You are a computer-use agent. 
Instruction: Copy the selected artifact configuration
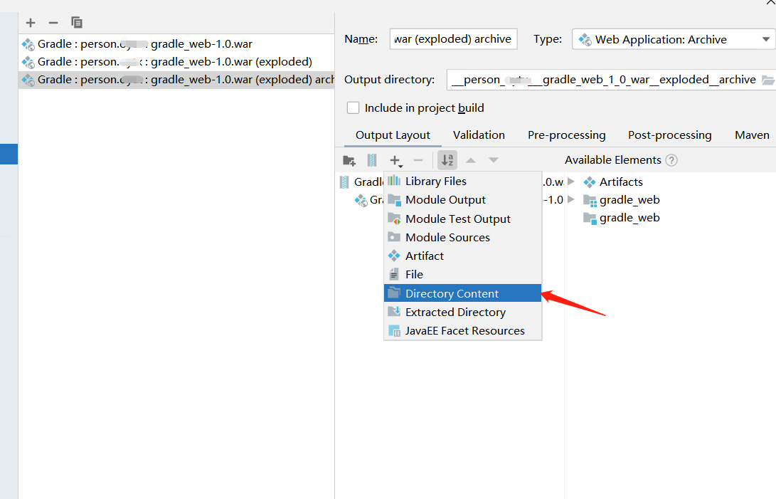(77, 22)
